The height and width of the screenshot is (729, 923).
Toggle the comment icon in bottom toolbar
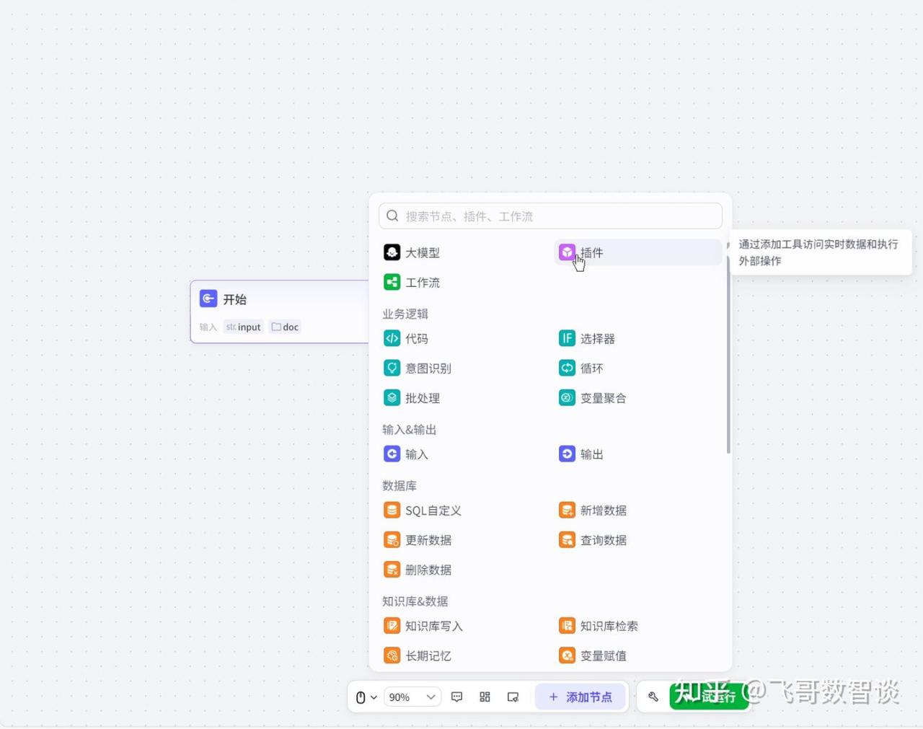point(456,697)
